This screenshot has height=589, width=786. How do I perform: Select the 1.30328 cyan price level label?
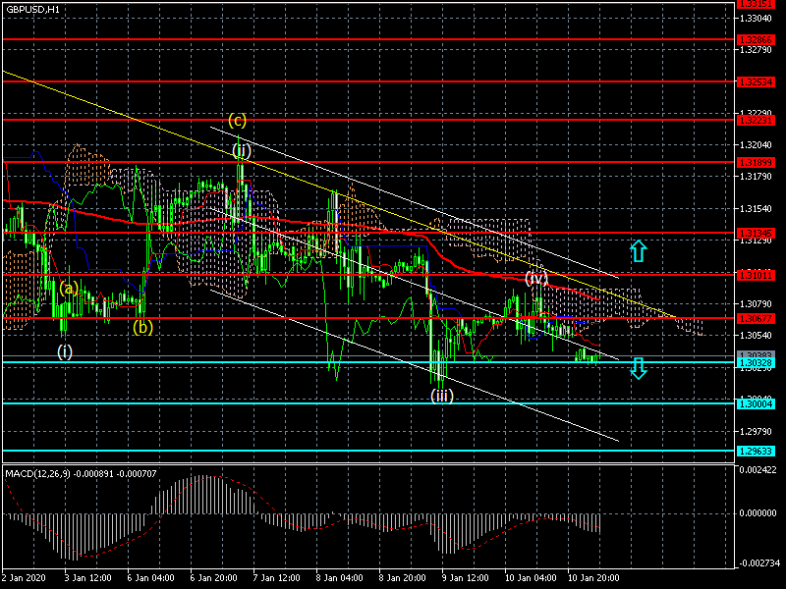point(756,362)
